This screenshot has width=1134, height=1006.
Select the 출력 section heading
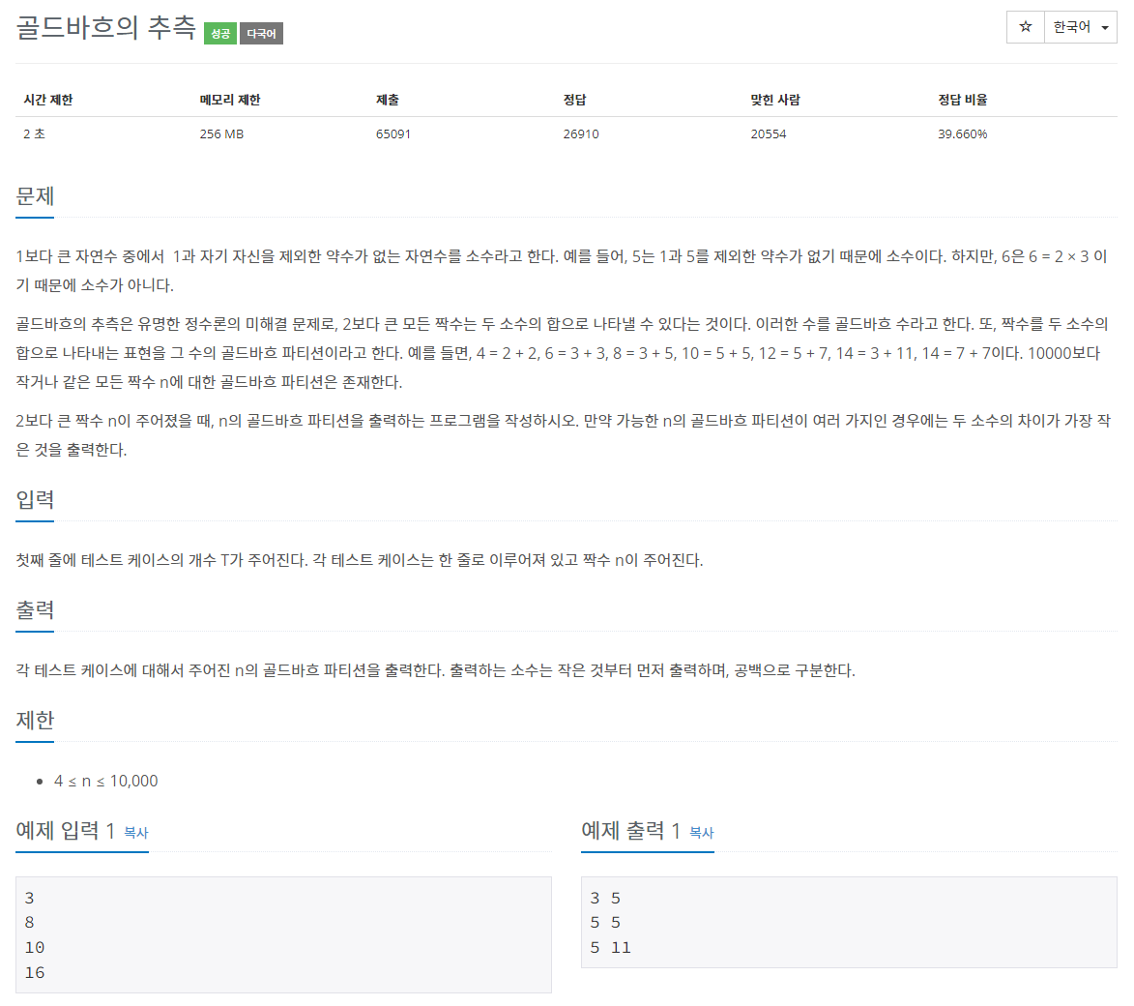pos(35,610)
